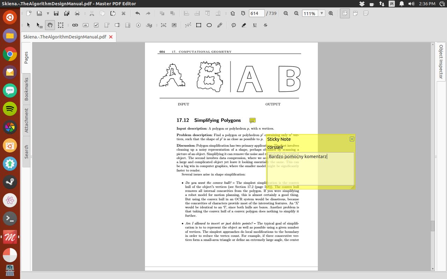Select the Rectangle drawing tool
447x279 pixels.
click(198, 25)
